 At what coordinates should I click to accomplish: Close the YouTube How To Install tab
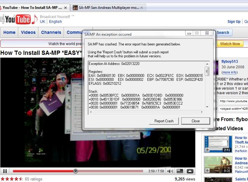65,8
